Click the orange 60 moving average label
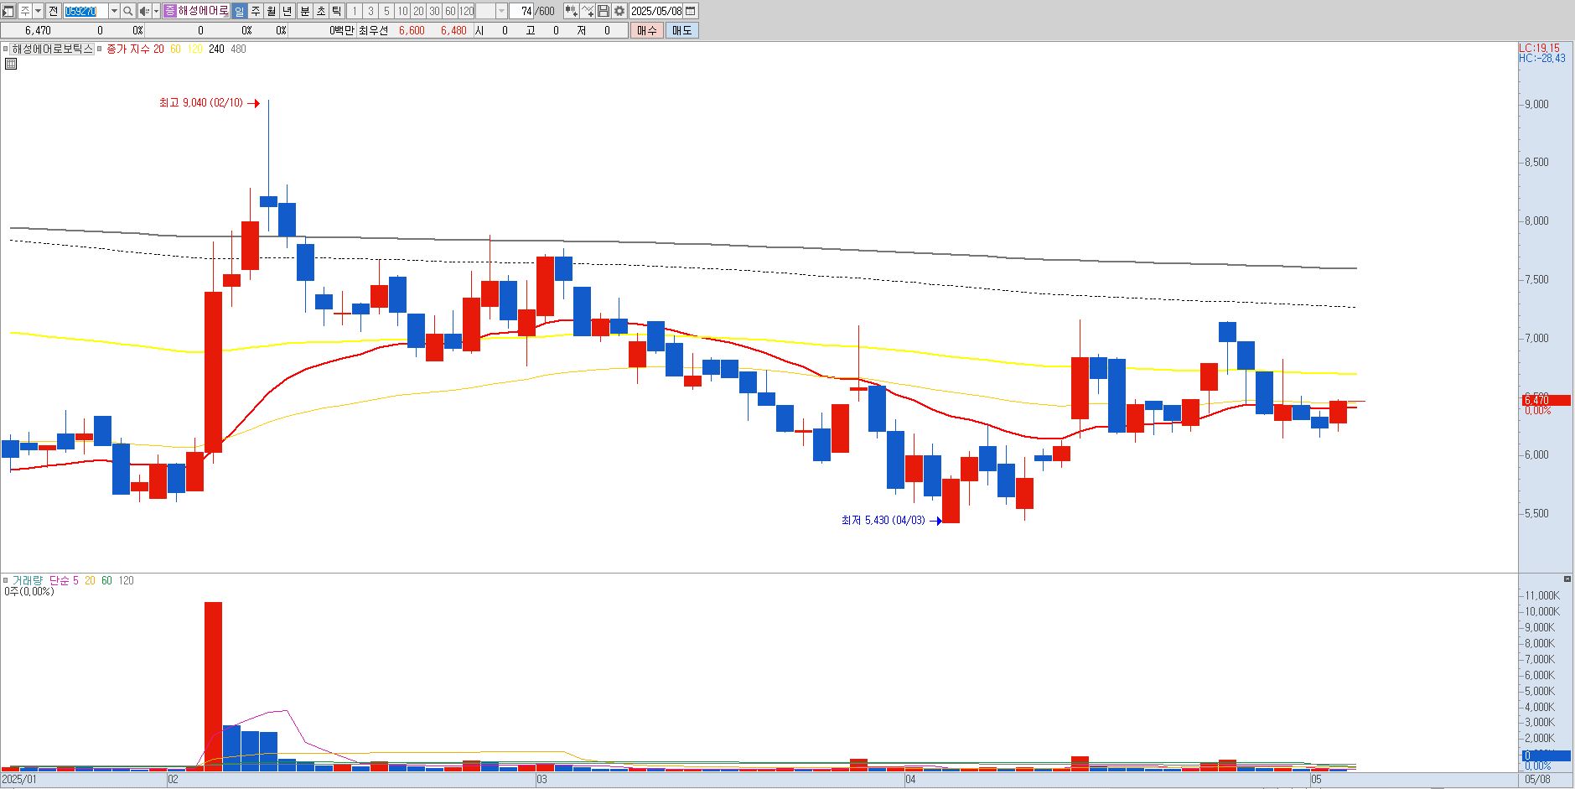Viewport: 1575px width, 789px height. point(175,49)
